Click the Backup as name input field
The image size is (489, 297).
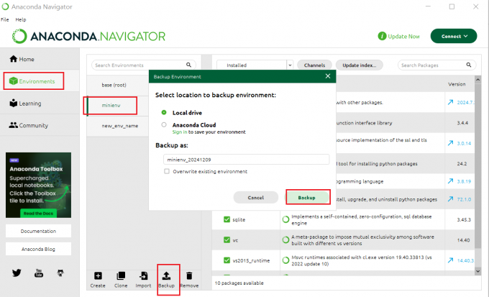tap(247, 160)
